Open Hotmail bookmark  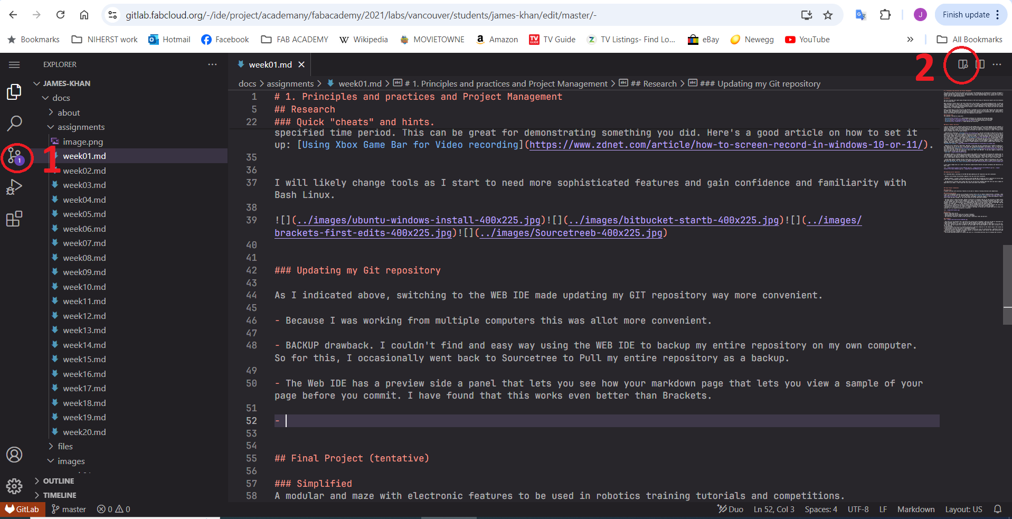[x=169, y=40]
